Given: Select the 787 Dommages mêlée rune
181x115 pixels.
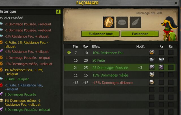Looking at the screenshot, I should tap(152, 75).
